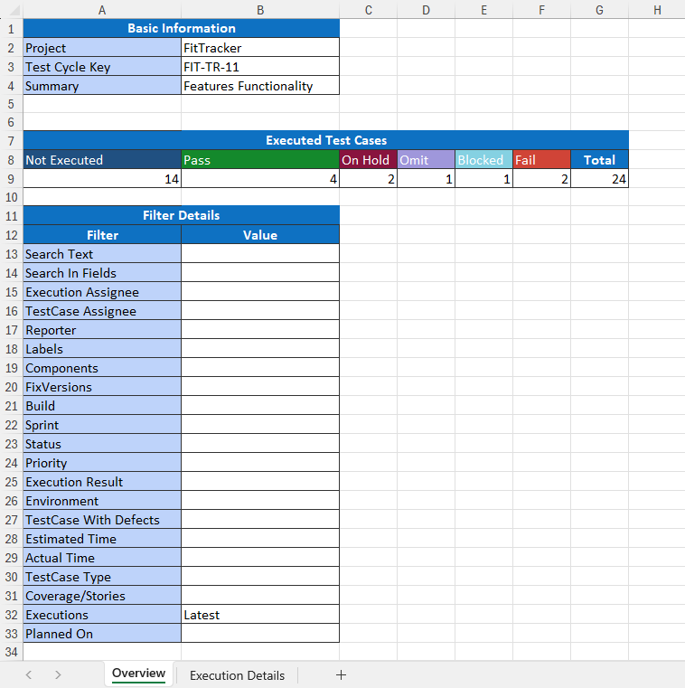
Task: Click the Filter Details header cell
Action: (x=181, y=215)
